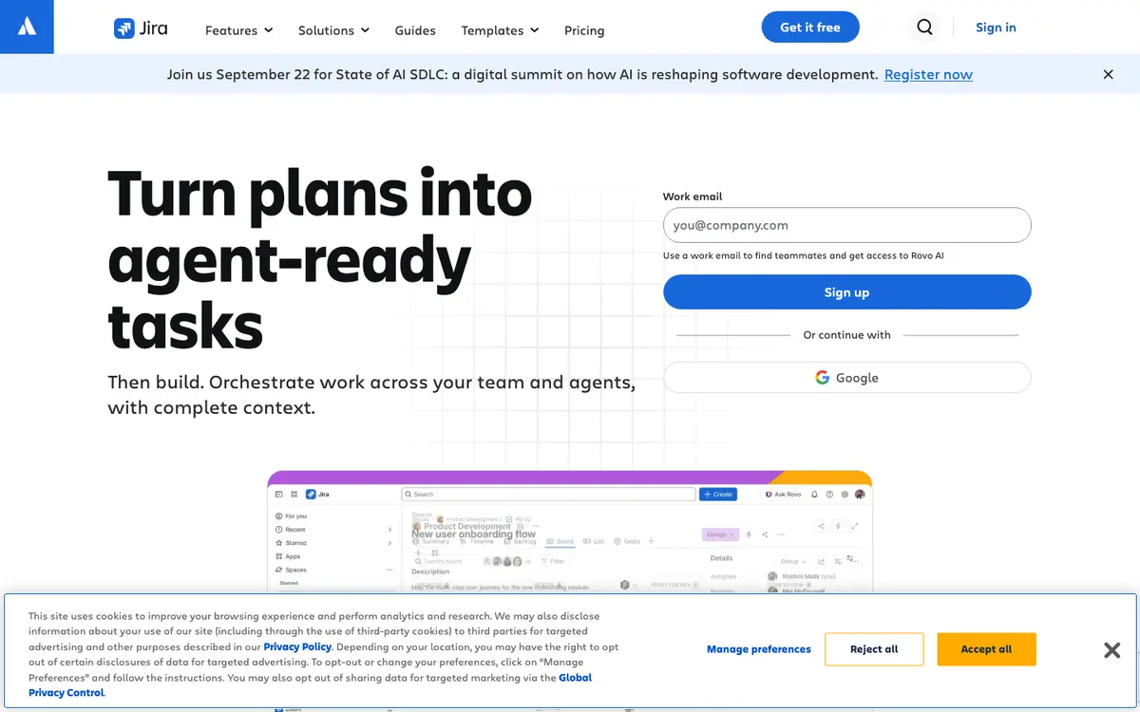Click 'Or continue with' text
The image size is (1140, 712).
coord(846,335)
